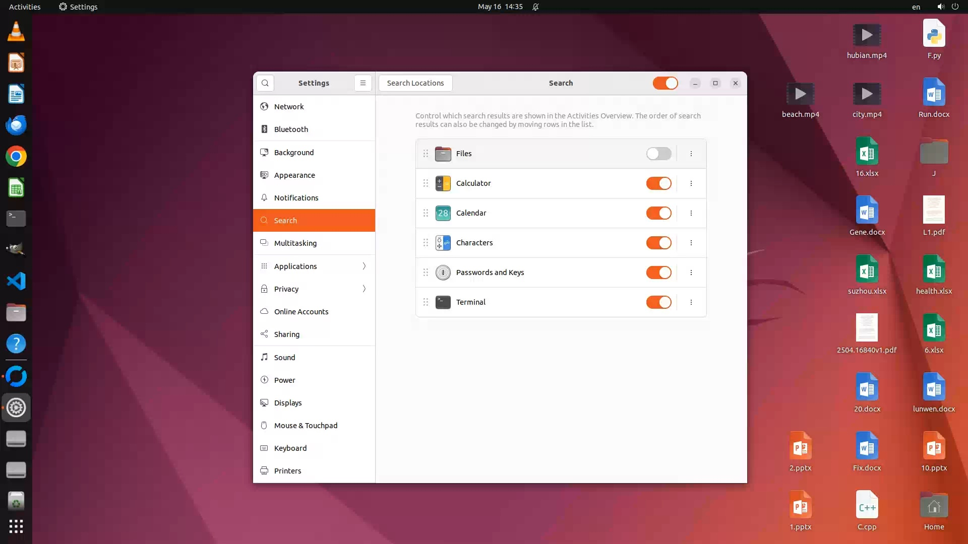Click the notification bell icon in top bar
968x544 pixels.
coord(536,7)
